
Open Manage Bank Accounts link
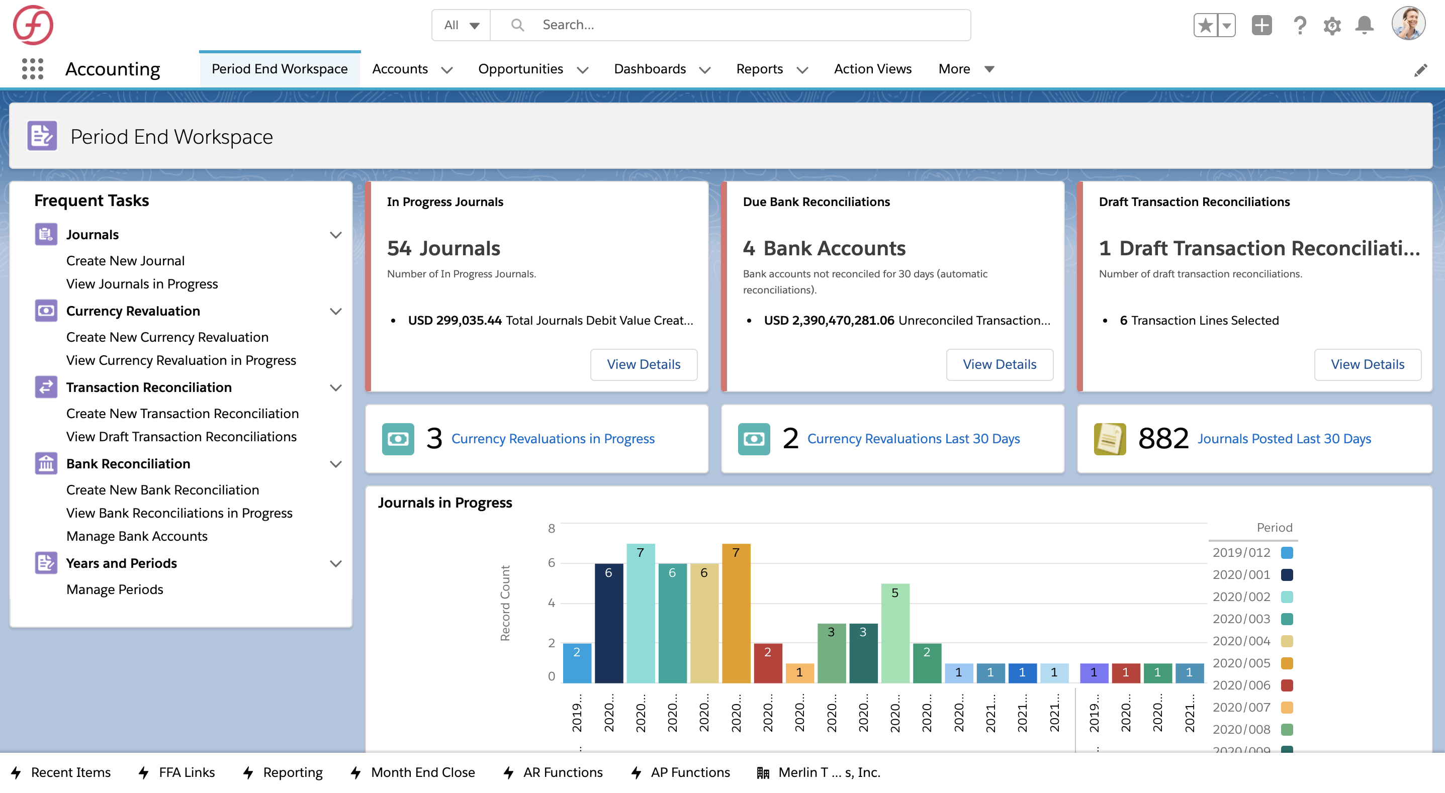137,536
